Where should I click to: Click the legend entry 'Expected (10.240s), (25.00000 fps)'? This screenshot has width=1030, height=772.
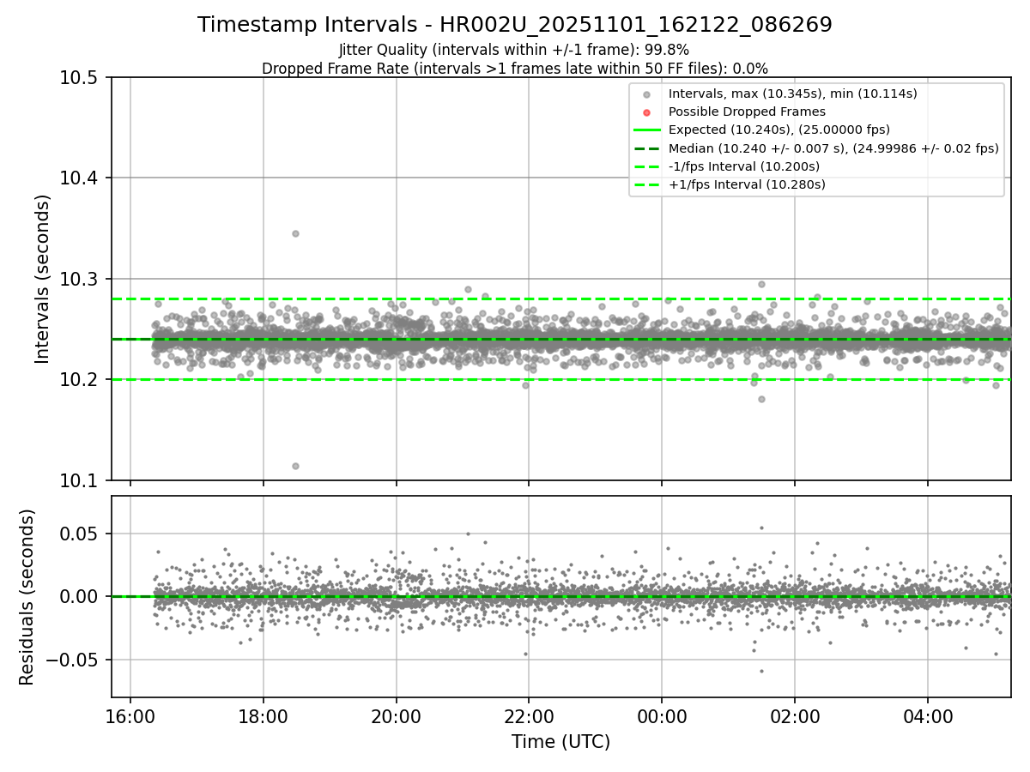tap(779, 130)
